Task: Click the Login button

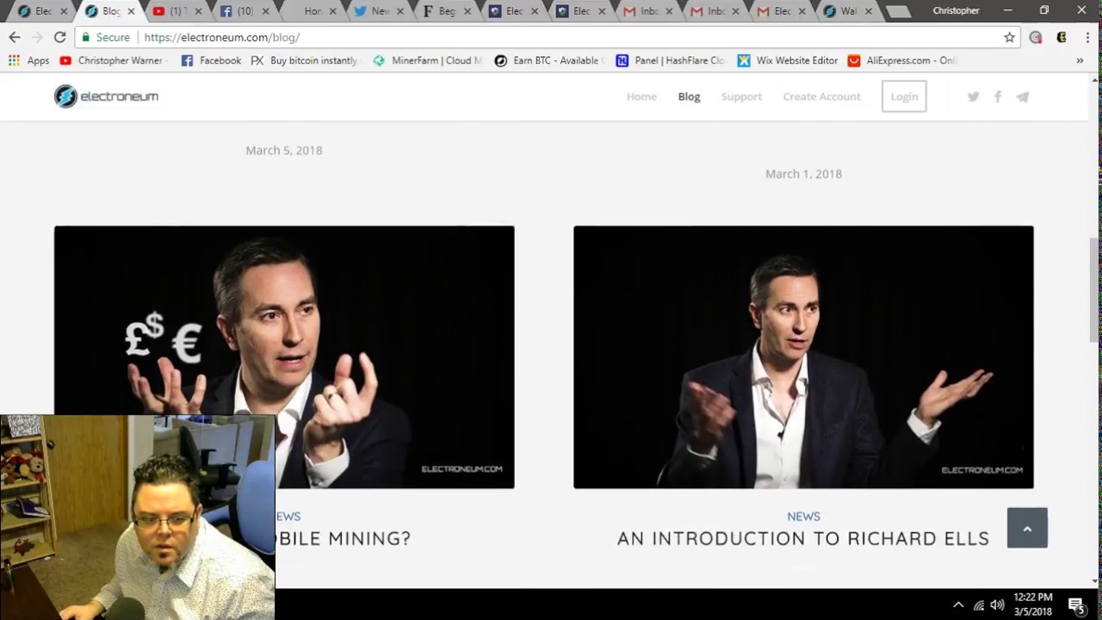Action: (904, 96)
